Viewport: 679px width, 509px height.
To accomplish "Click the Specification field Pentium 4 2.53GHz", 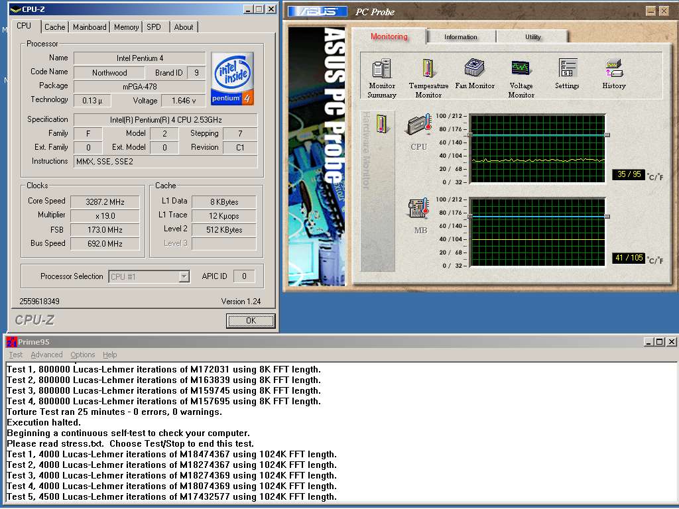I will tap(165, 119).
